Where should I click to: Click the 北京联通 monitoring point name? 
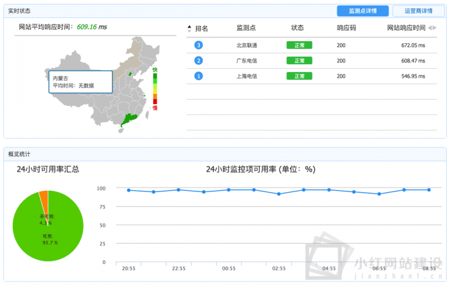tap(246, 45)
